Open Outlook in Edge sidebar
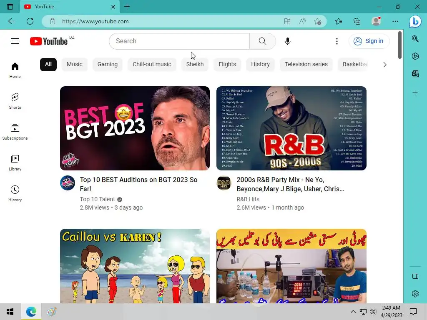 point(415,73)
